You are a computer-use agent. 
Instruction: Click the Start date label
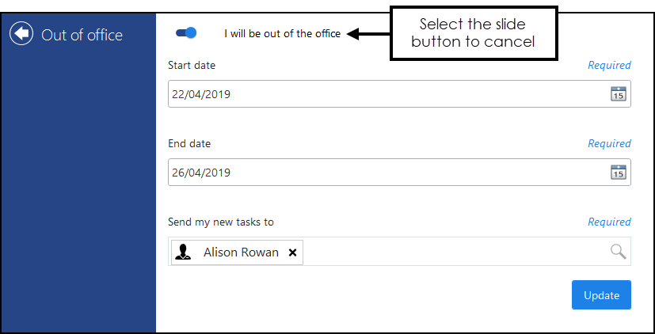pyautogui.click(x=192, y=66)
